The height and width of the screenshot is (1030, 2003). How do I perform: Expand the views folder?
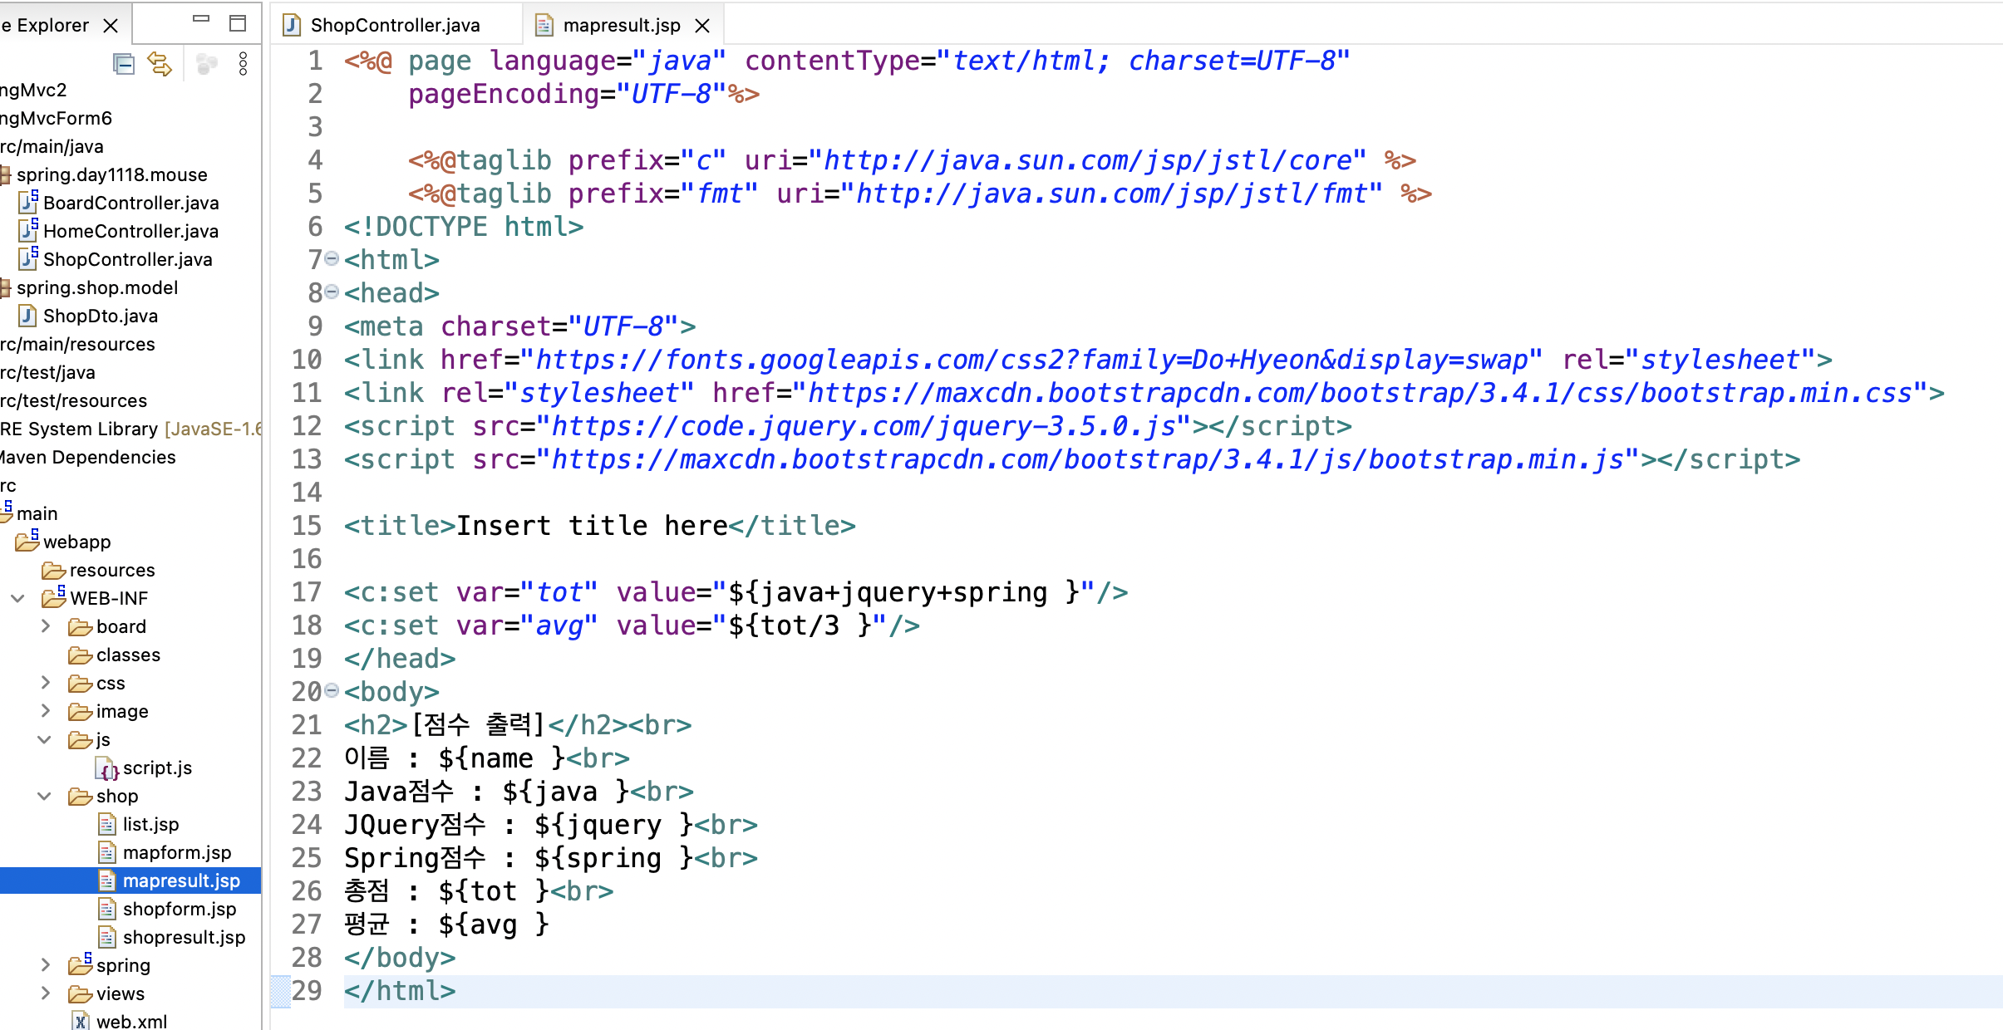pyautogui.click(x=46, y=993)
